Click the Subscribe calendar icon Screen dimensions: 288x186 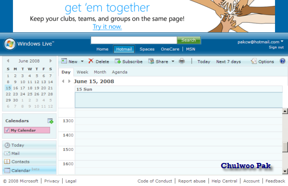118,61
